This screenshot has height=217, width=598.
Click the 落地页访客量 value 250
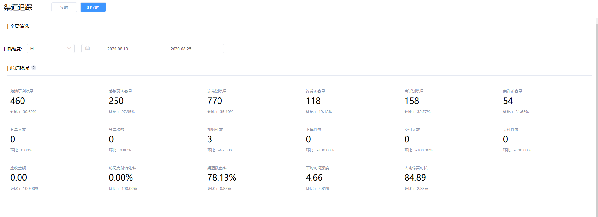116,101
